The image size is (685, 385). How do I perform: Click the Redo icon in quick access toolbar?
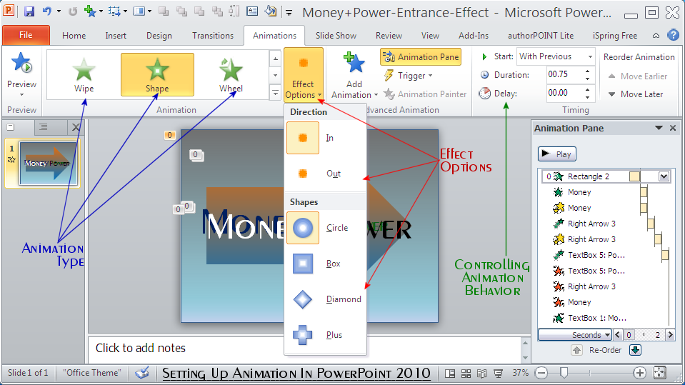(x=73, y=11)
